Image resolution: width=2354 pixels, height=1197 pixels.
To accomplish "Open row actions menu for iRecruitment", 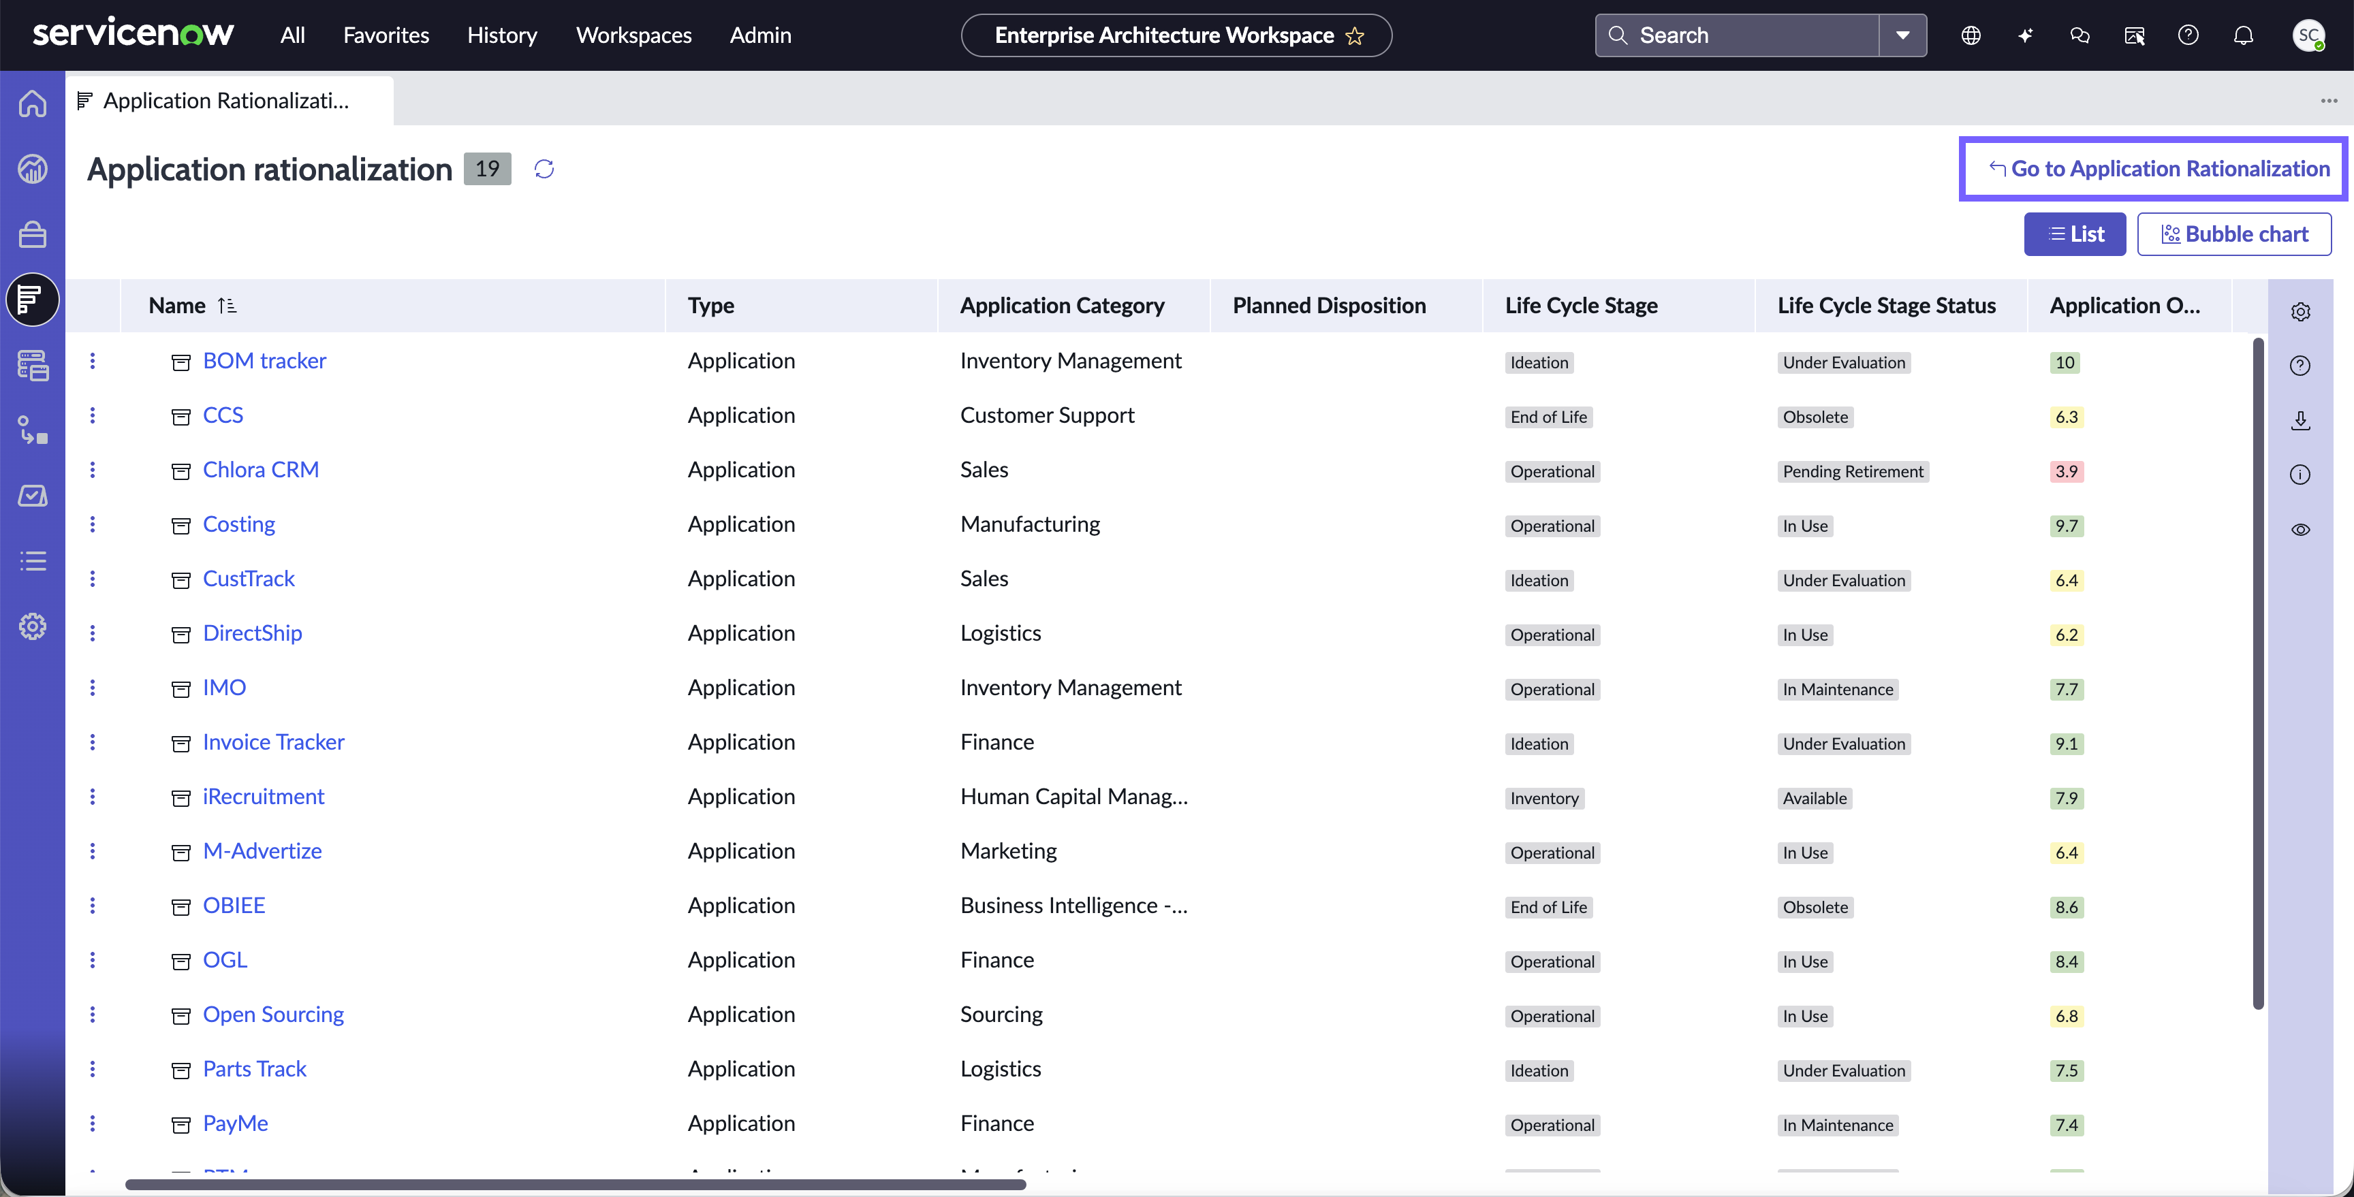I will 93,797.
